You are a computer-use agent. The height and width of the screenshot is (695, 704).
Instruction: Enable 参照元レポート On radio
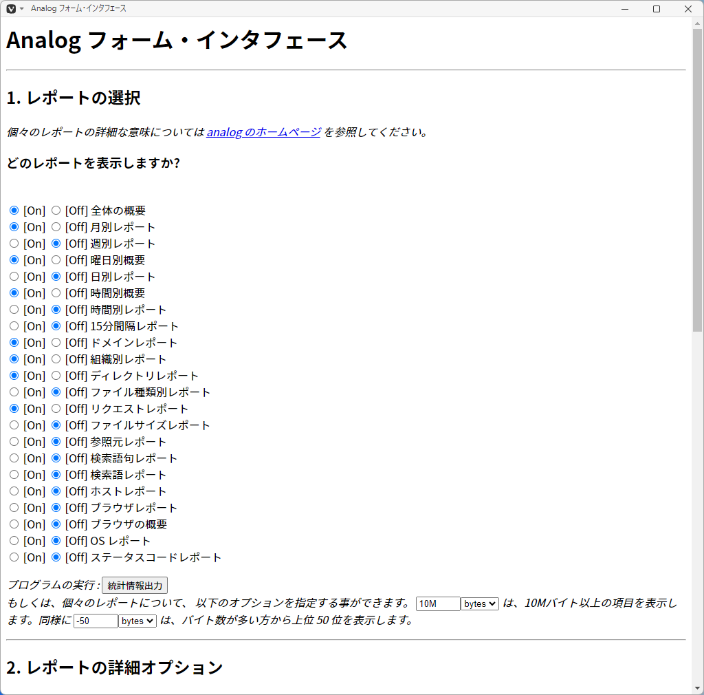(x=14, y=442)
